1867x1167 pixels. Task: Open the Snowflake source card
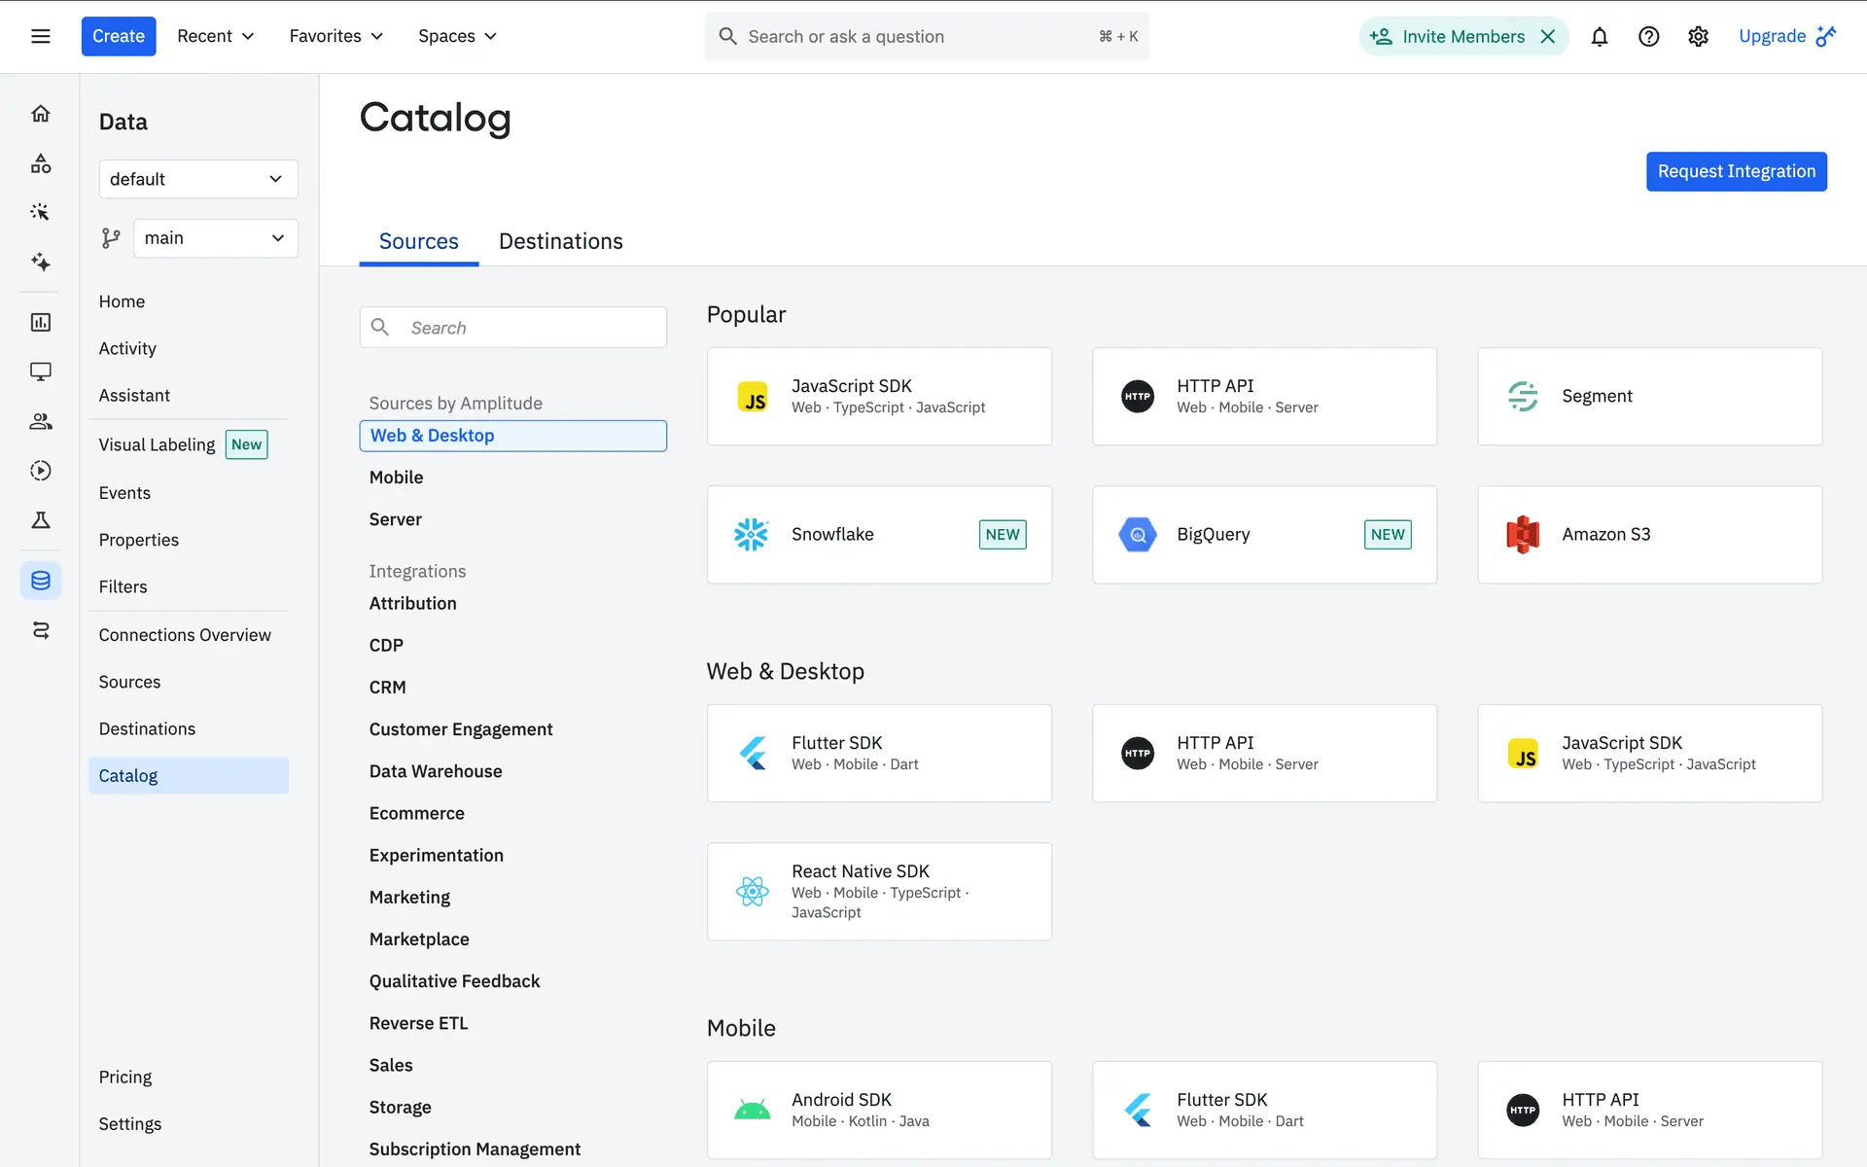tap(878, 535)
